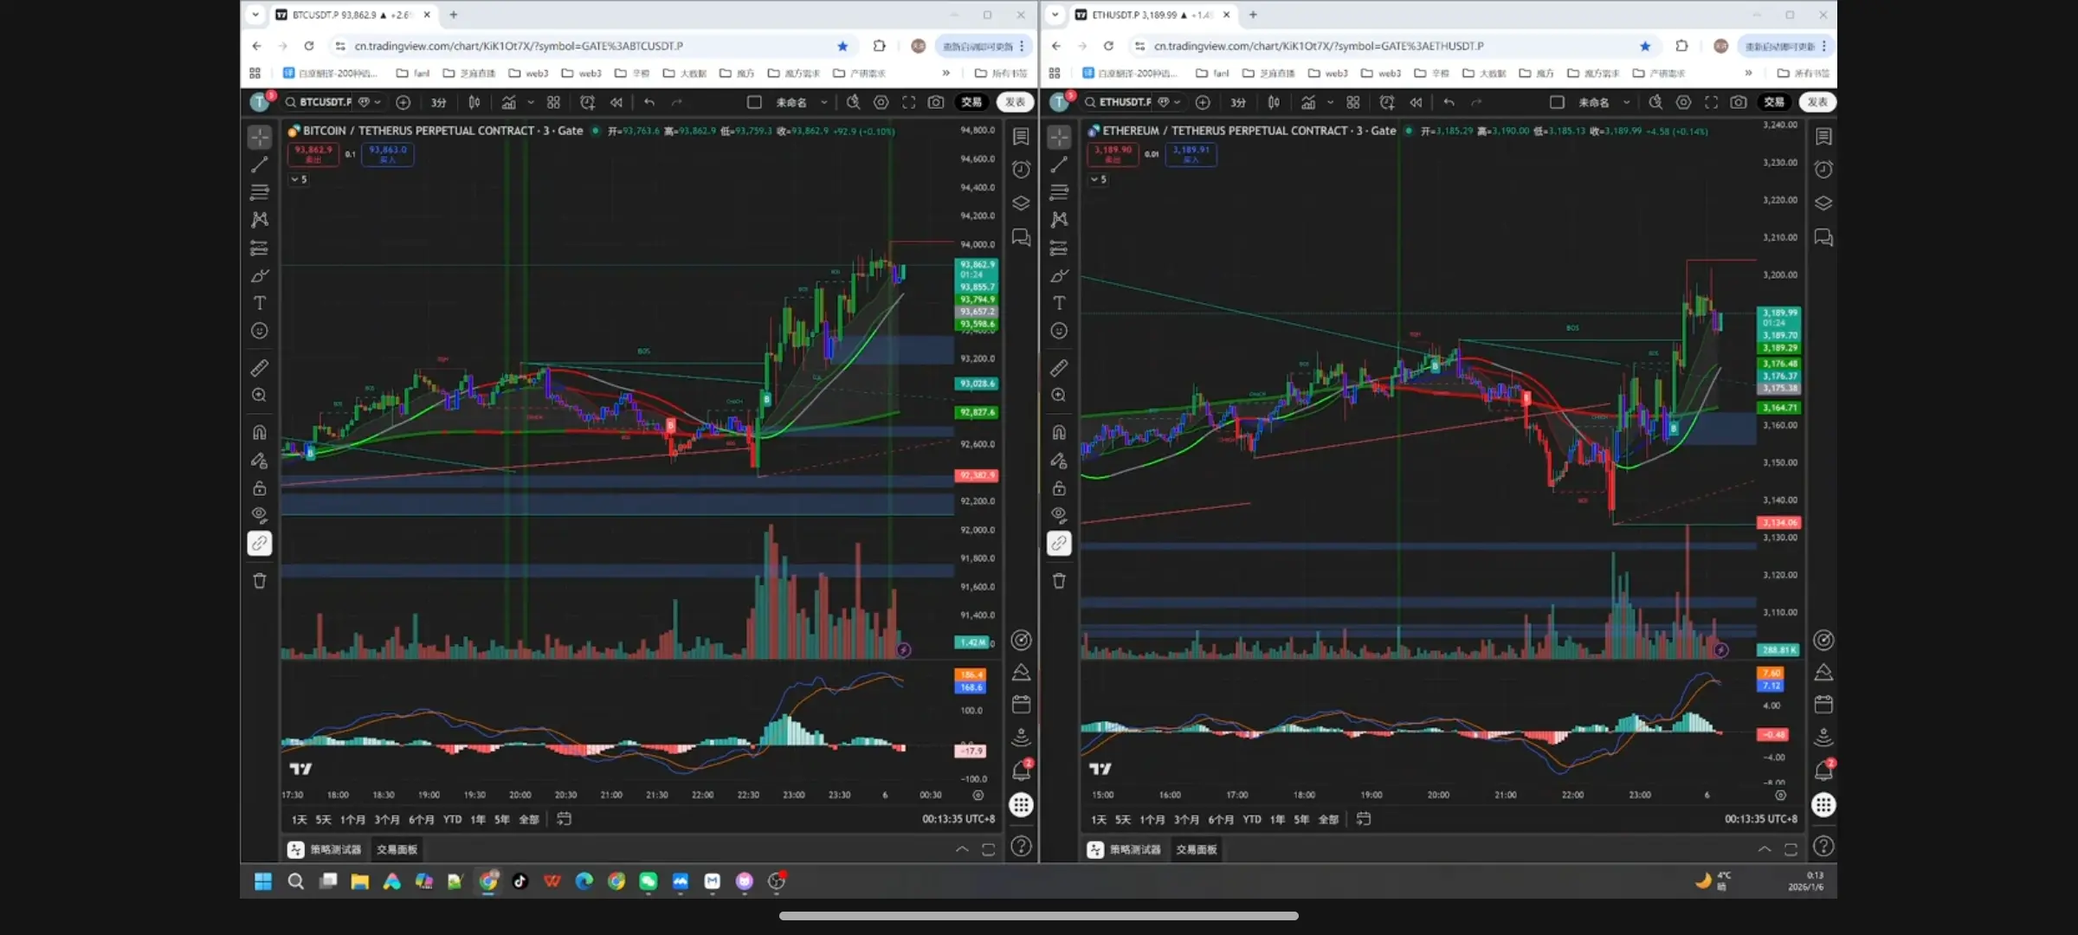Click the camera snapshot icon in BTC toolbar
The image size is (2078, 935).
[936, 102]
